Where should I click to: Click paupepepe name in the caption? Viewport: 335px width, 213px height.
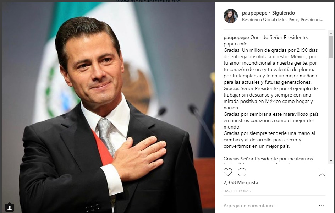(x=236, y=38)
